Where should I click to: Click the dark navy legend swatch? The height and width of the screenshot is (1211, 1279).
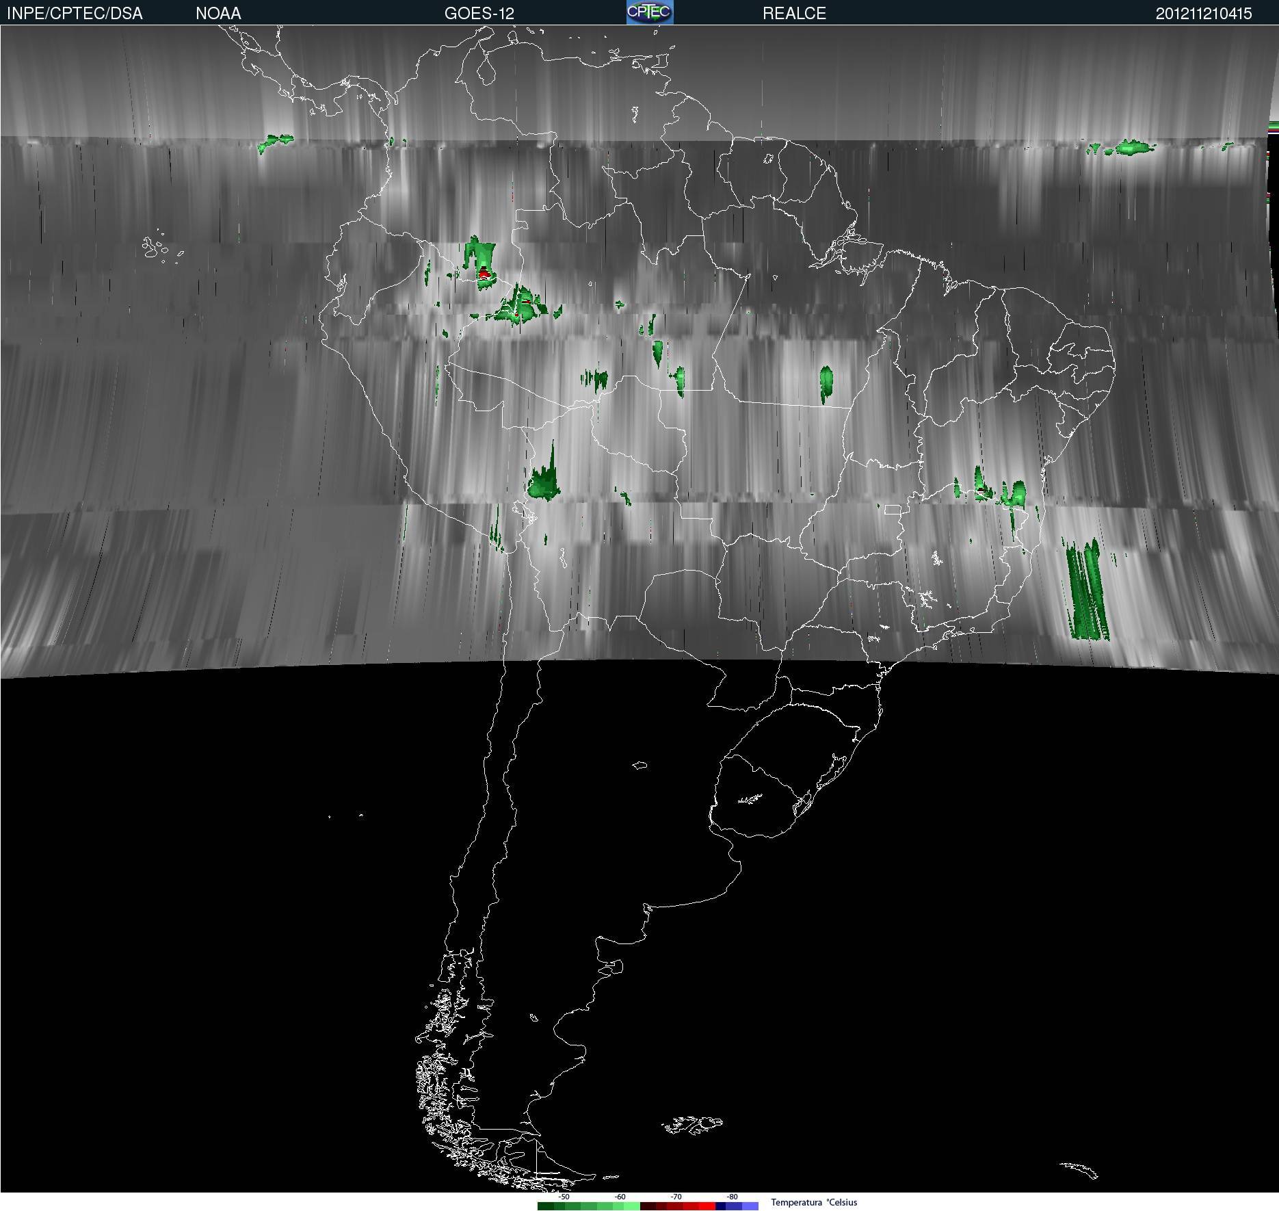click(720, 1206)
